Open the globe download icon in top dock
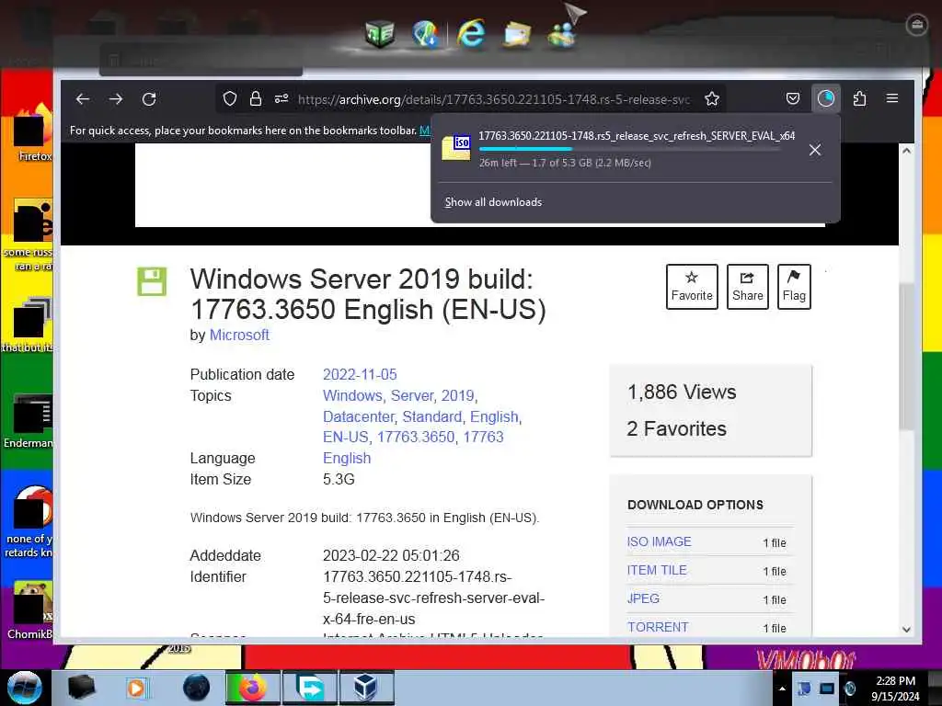This screenshot has height=706, width=942. pos(425,33)
